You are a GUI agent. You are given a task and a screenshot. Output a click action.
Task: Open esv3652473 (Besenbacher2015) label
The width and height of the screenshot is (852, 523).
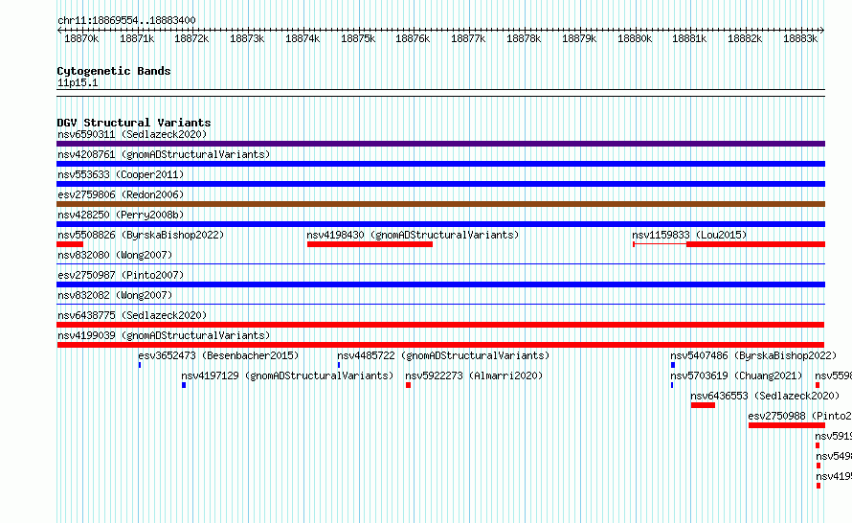[218, 355]
